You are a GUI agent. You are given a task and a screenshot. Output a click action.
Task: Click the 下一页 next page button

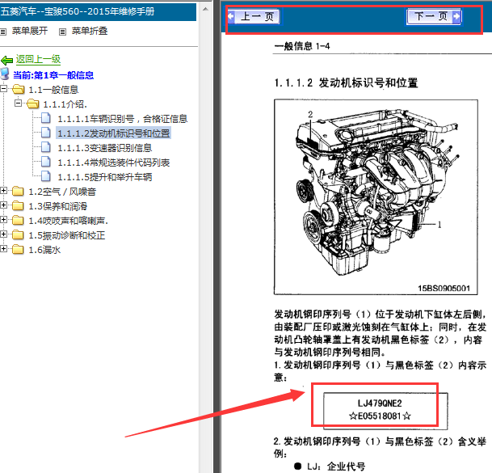click(x=434, y=16)
